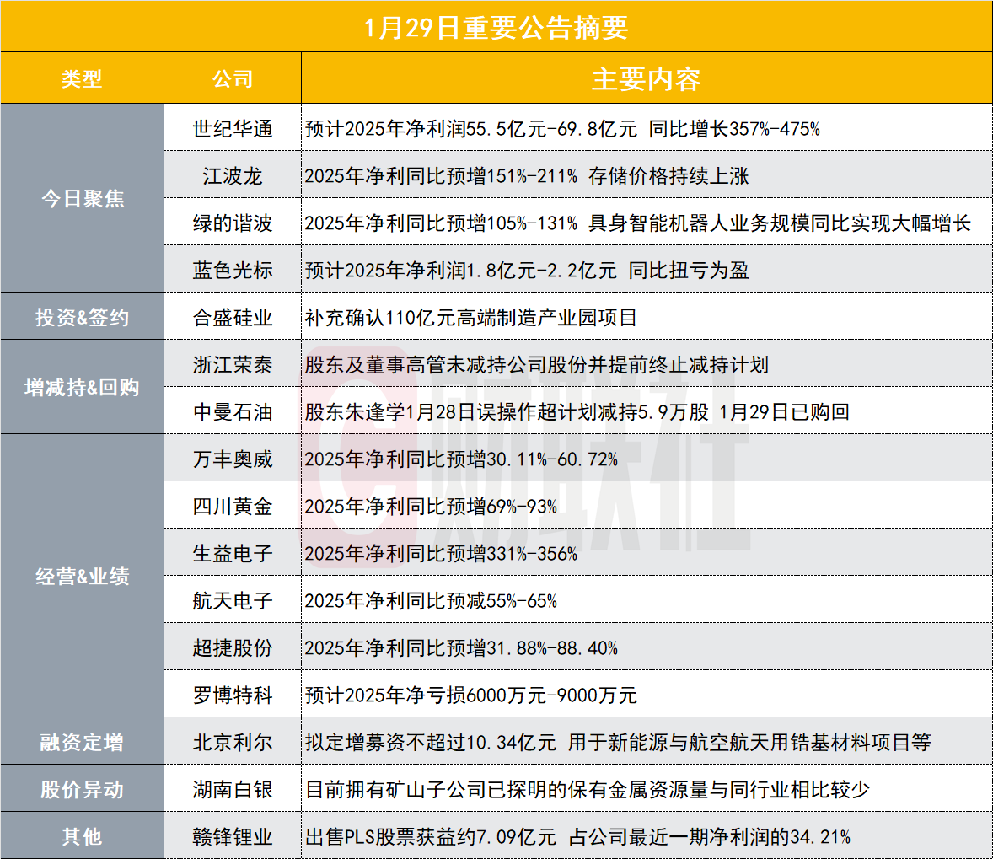Select company name 四川黄金
The width and height of the screenshot is (993, 859).
tap(233, 506)
